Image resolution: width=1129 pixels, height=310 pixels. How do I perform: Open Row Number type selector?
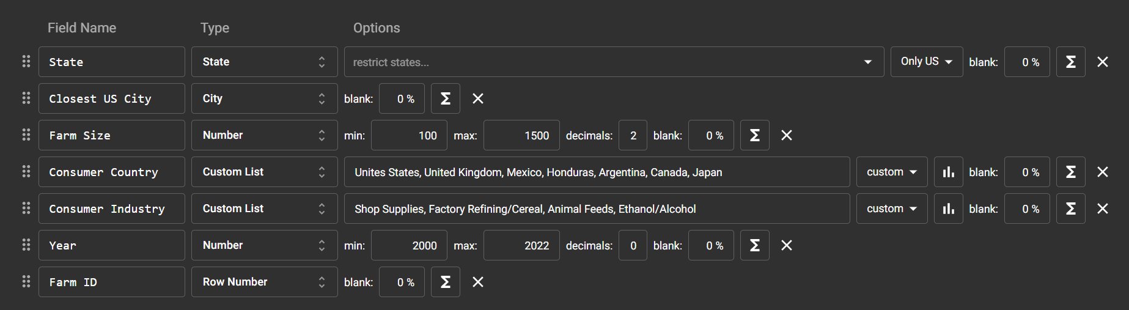tap(264, 282)
